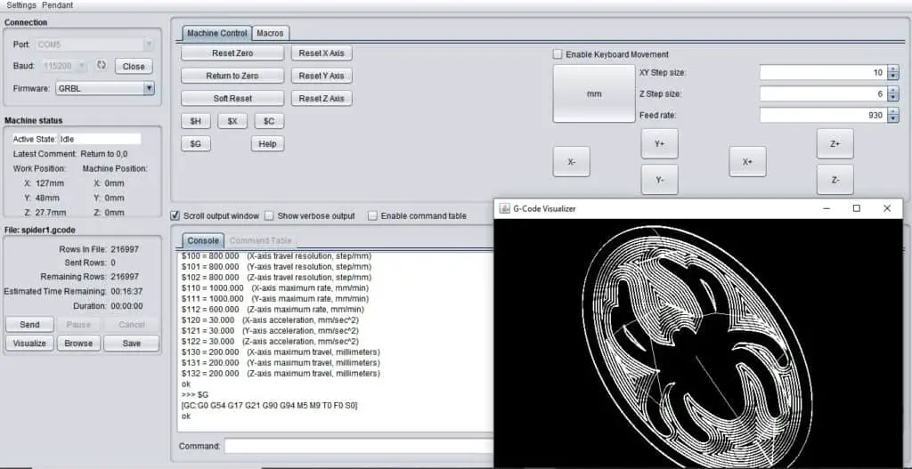Click Estimated Time Remaining 00:16:37
912x469 pixels.
pyautogui.click(x=126, y=291)
